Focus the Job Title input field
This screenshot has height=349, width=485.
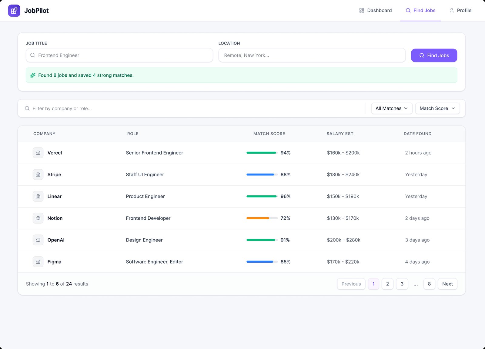pyautogui.click(x=119, y=55)
